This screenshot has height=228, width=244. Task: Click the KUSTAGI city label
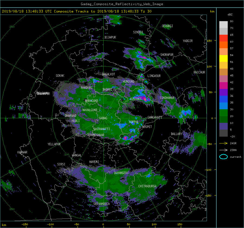click(x=136, y=99)
